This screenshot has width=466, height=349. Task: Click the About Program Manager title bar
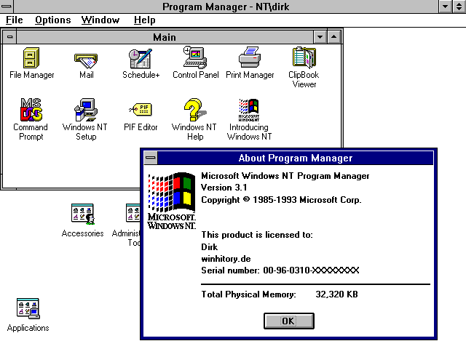pyautogui.click(x=296, y=158)
